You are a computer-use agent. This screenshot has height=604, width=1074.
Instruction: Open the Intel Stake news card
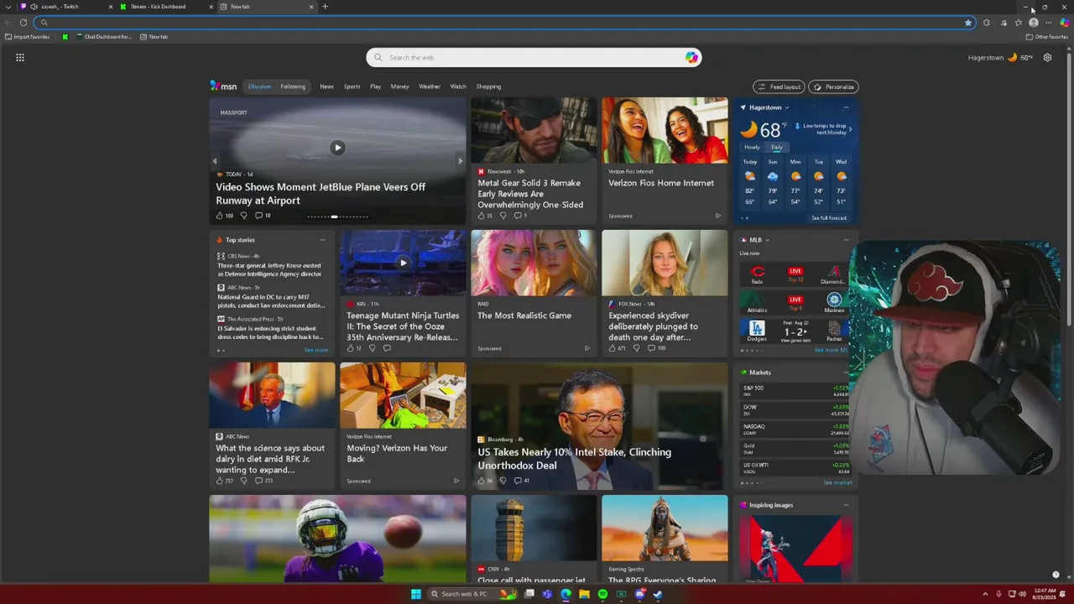pyautogui.click(x=599, y=425)
